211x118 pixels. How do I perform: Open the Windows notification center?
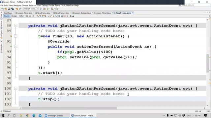tap(205, 115)
